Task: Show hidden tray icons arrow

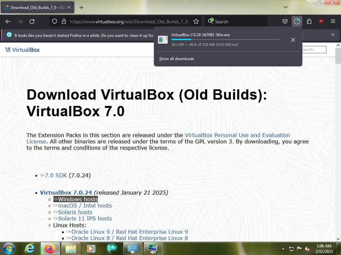Action: pos(283,249)
